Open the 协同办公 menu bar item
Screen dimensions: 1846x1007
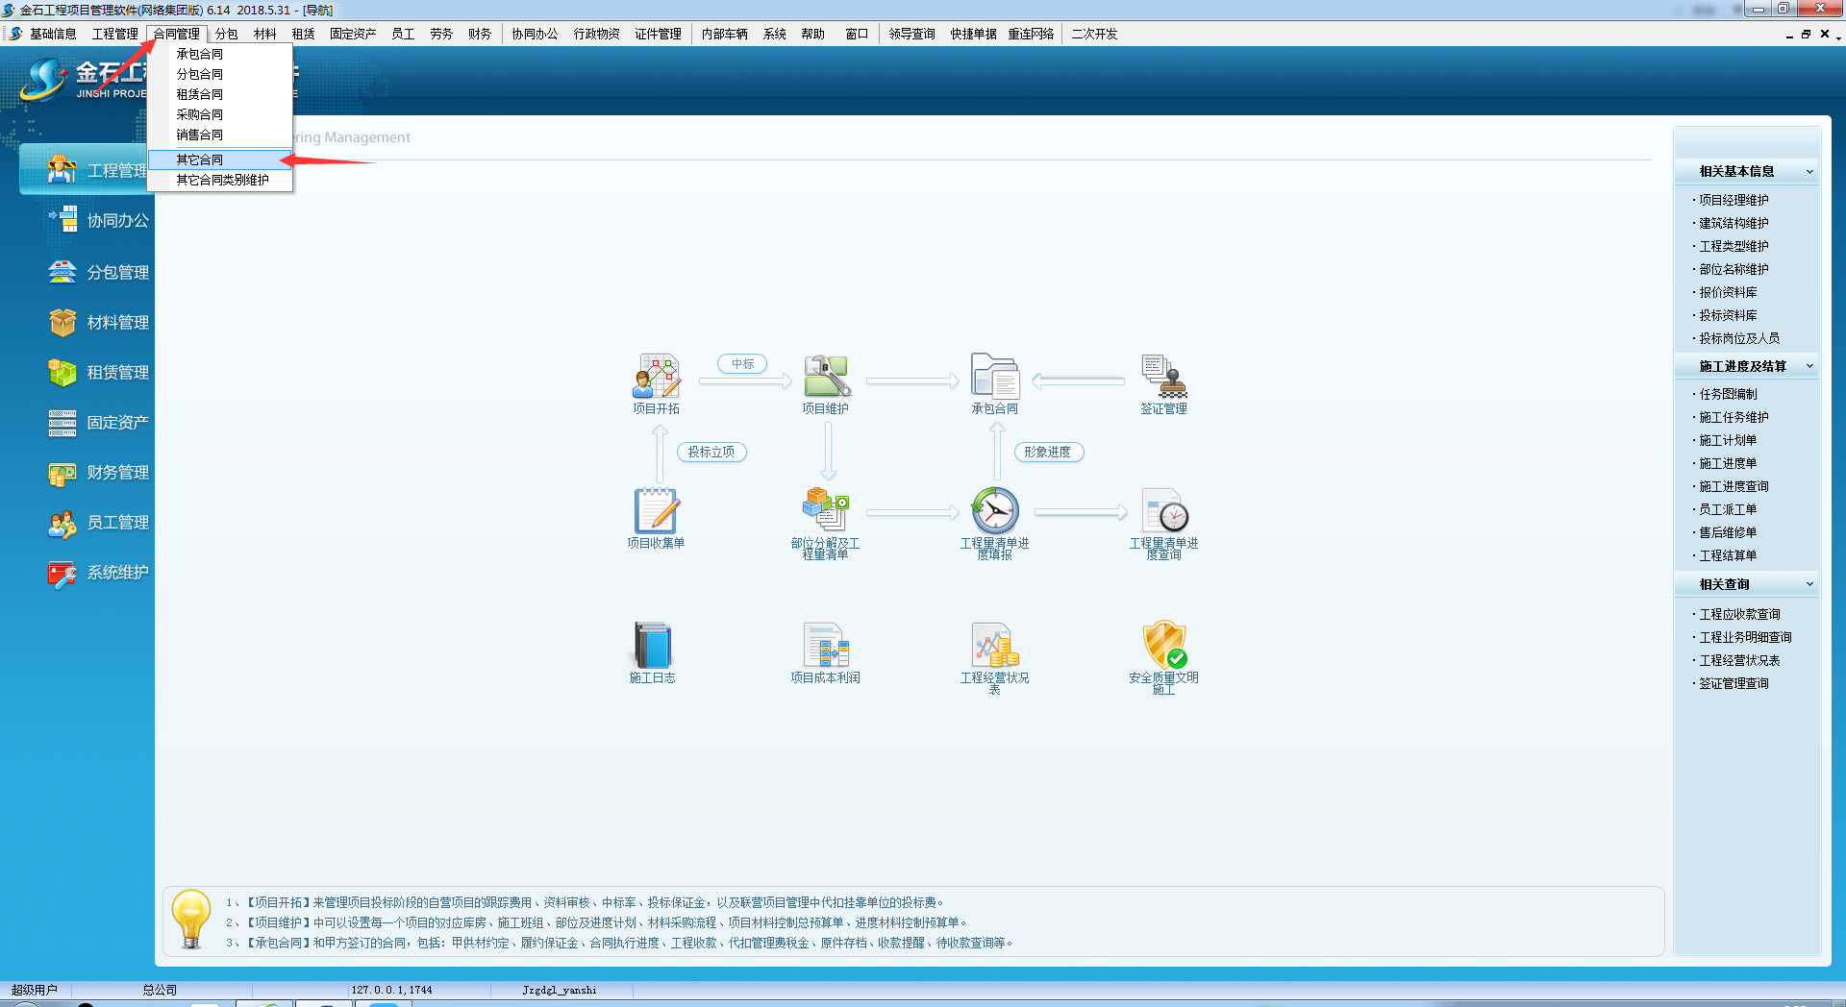tap(535, 34)
